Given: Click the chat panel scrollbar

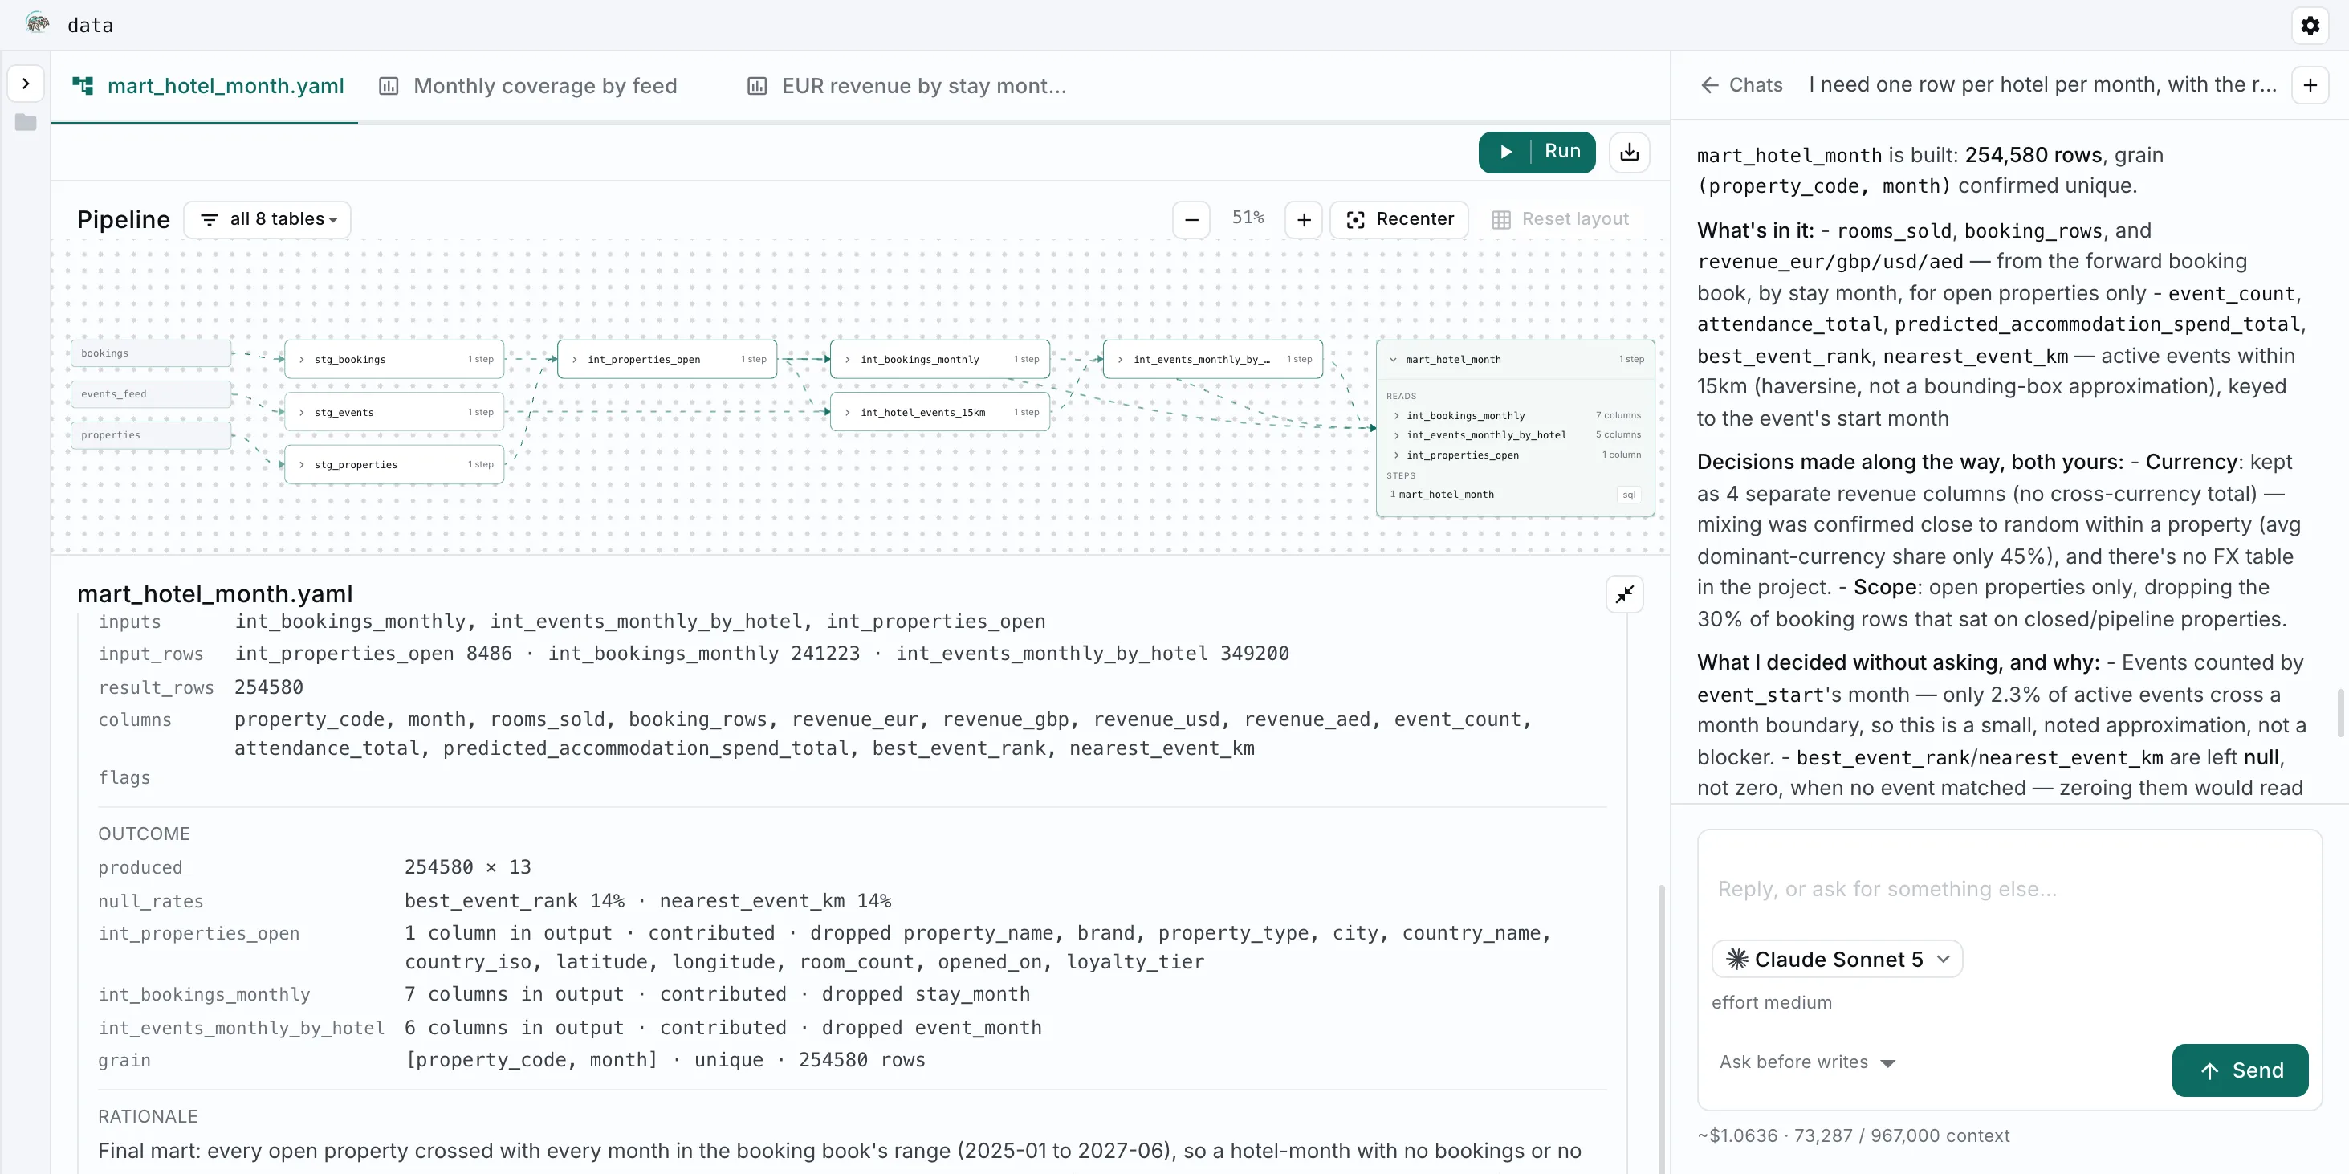Looking at the screenshot, I should 2341,713.
